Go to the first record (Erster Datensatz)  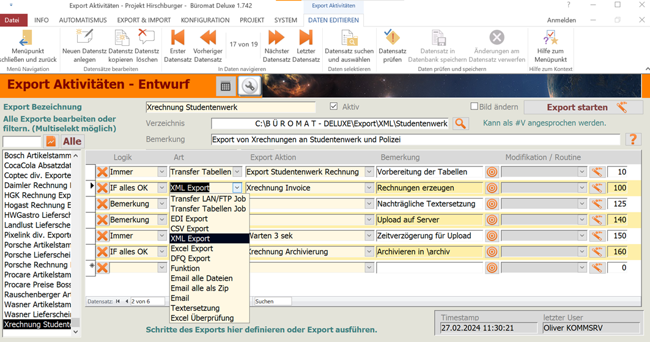tap(177, 38)
